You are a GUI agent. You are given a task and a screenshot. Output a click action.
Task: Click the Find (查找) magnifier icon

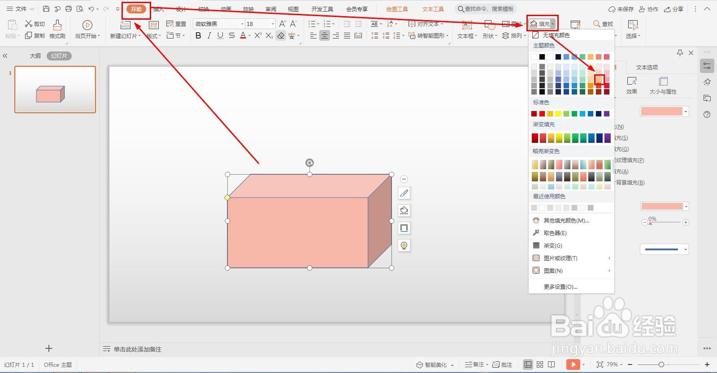coord(597,24)
